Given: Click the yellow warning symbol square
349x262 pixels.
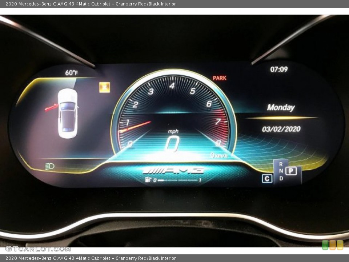Looking at the screenshot, I should click(x=104, y=87).
